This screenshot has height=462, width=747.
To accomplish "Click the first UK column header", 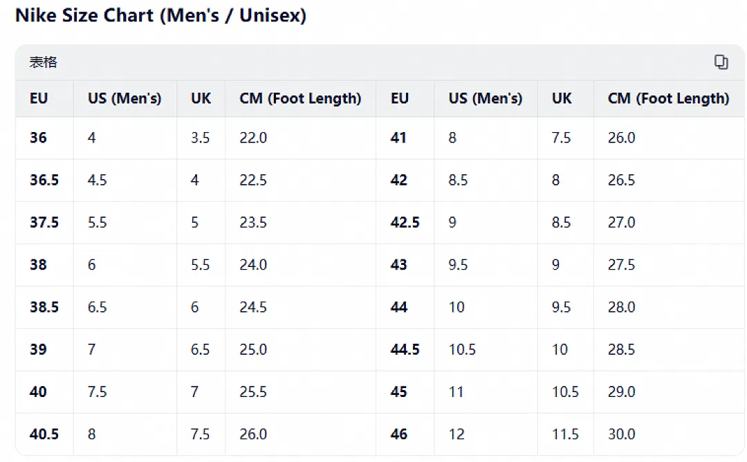I will 201,98.
